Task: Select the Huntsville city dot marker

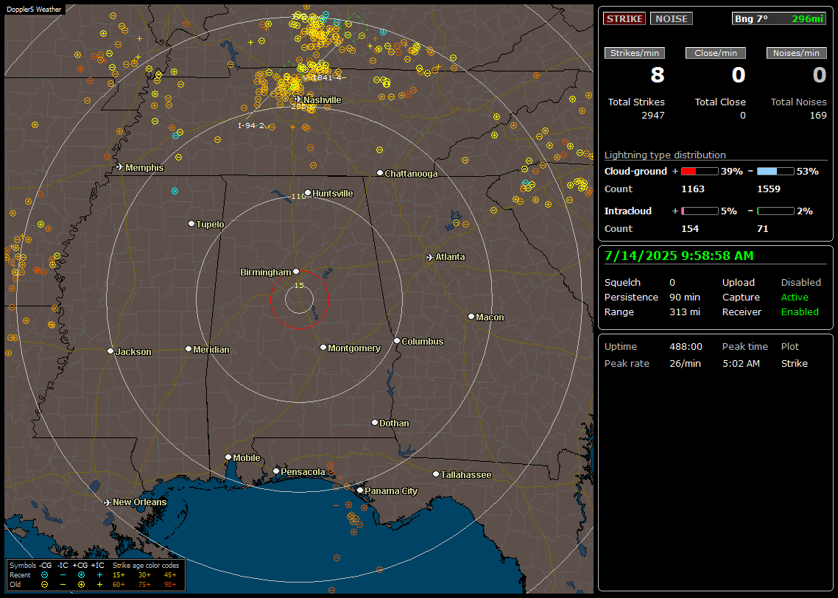Action: 308,193
